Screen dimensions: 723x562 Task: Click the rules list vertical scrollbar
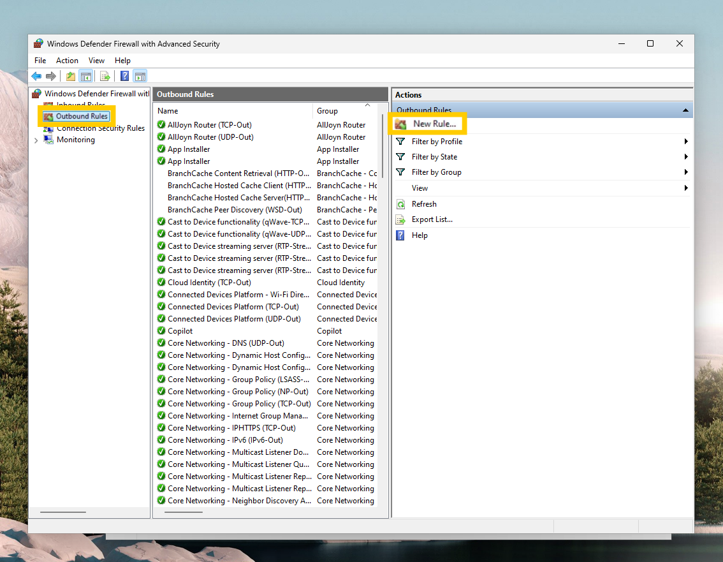point(383,147)
